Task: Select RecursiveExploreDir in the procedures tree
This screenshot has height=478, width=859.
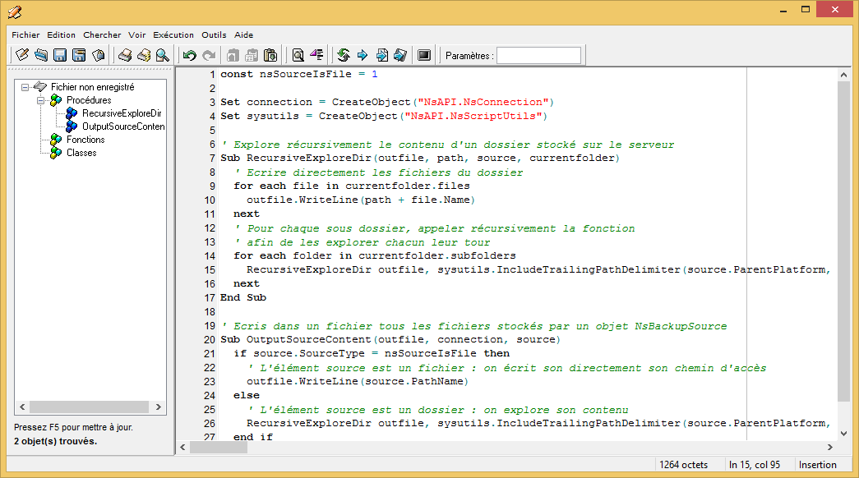Action: [122, 113]
